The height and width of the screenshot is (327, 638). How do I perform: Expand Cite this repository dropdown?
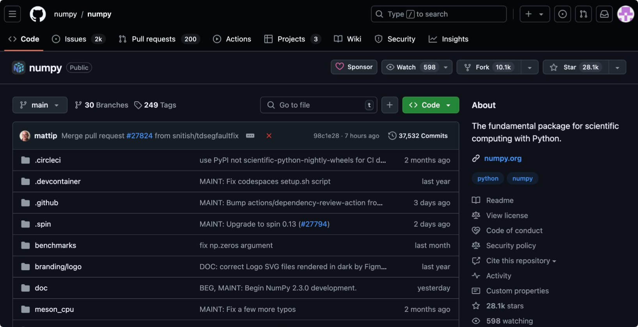point(521,261)
